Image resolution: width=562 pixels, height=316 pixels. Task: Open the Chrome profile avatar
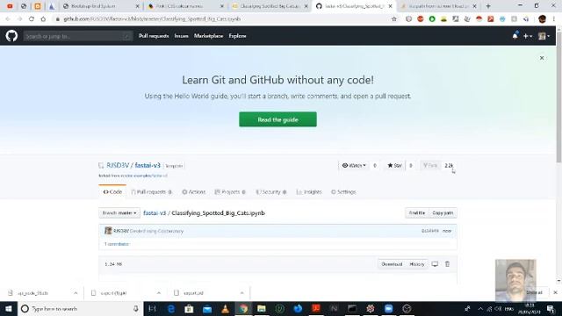coord(542,19)
